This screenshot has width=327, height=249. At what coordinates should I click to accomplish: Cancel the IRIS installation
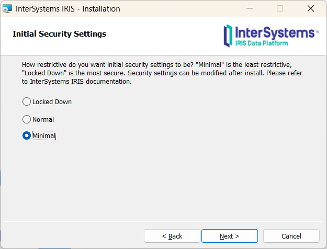pyautogui.click(x=291, y=236)
